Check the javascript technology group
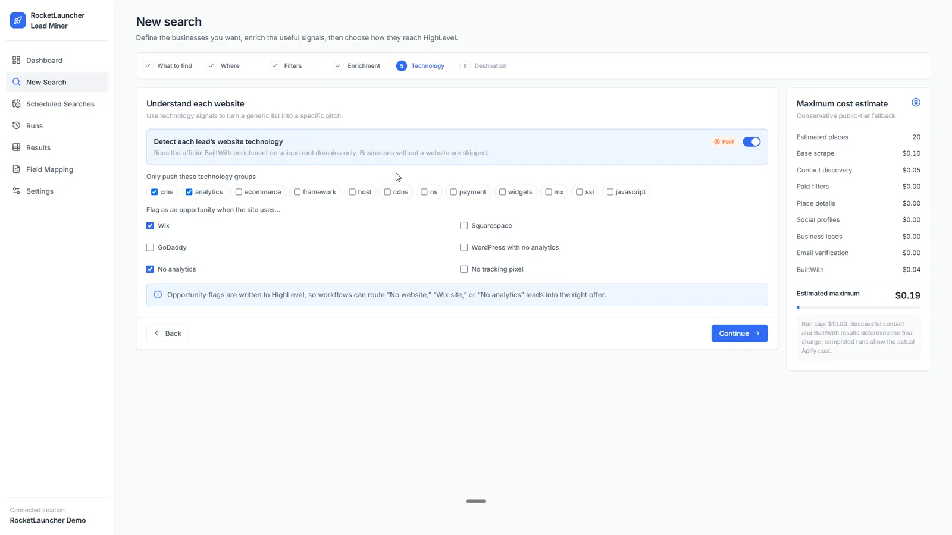This screenshot has width=952, height=535. [x=610, y=192]
